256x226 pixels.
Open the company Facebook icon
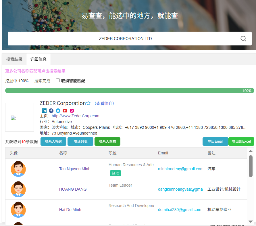(51, 111)
